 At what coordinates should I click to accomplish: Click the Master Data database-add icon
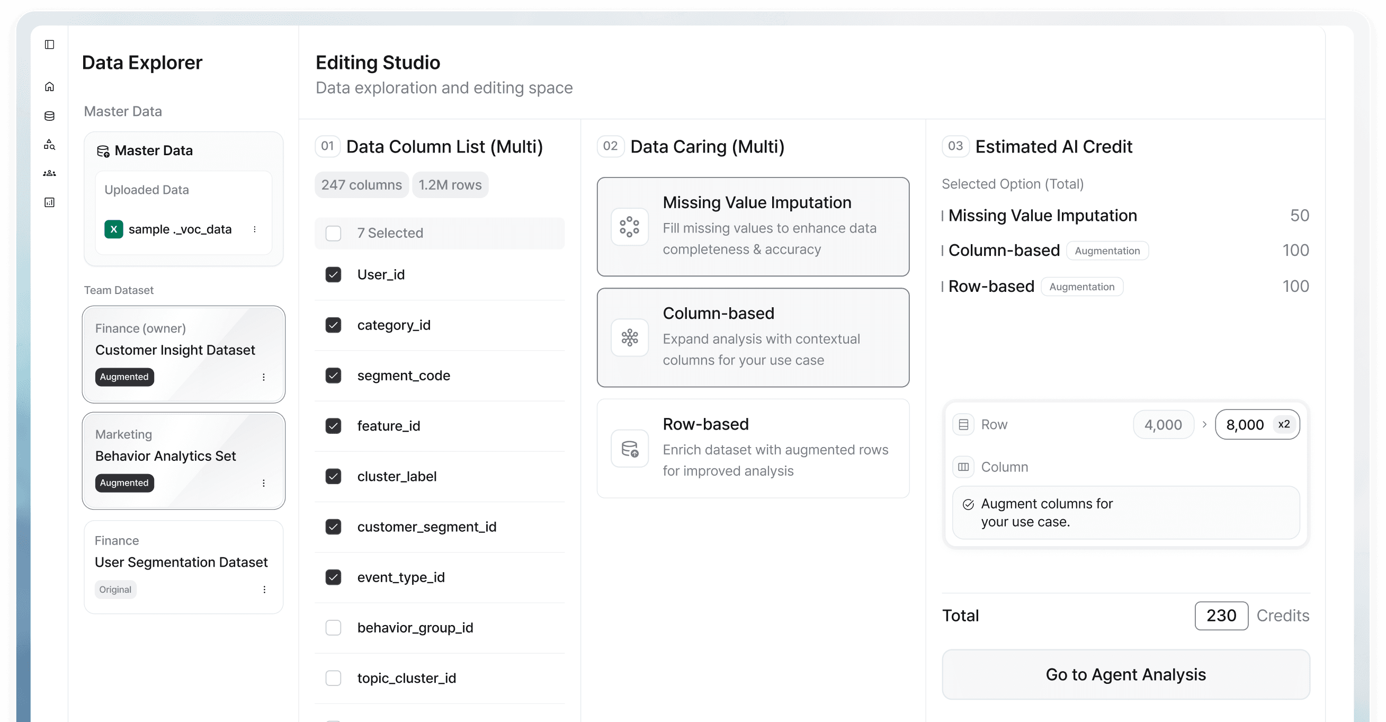103,150
